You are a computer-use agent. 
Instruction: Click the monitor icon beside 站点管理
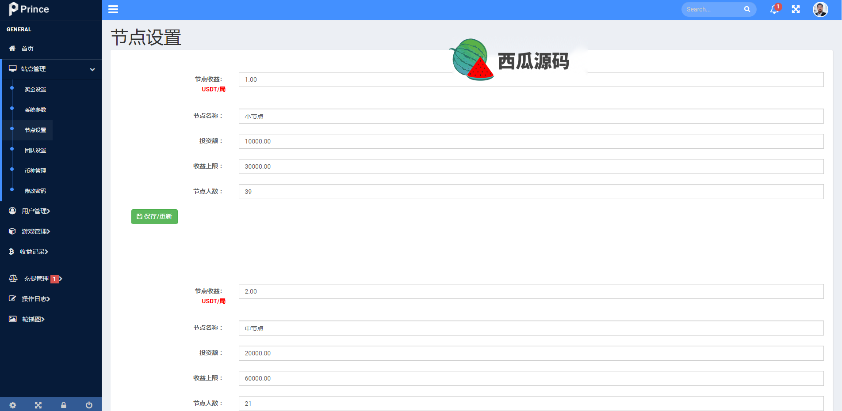(13, 68)
